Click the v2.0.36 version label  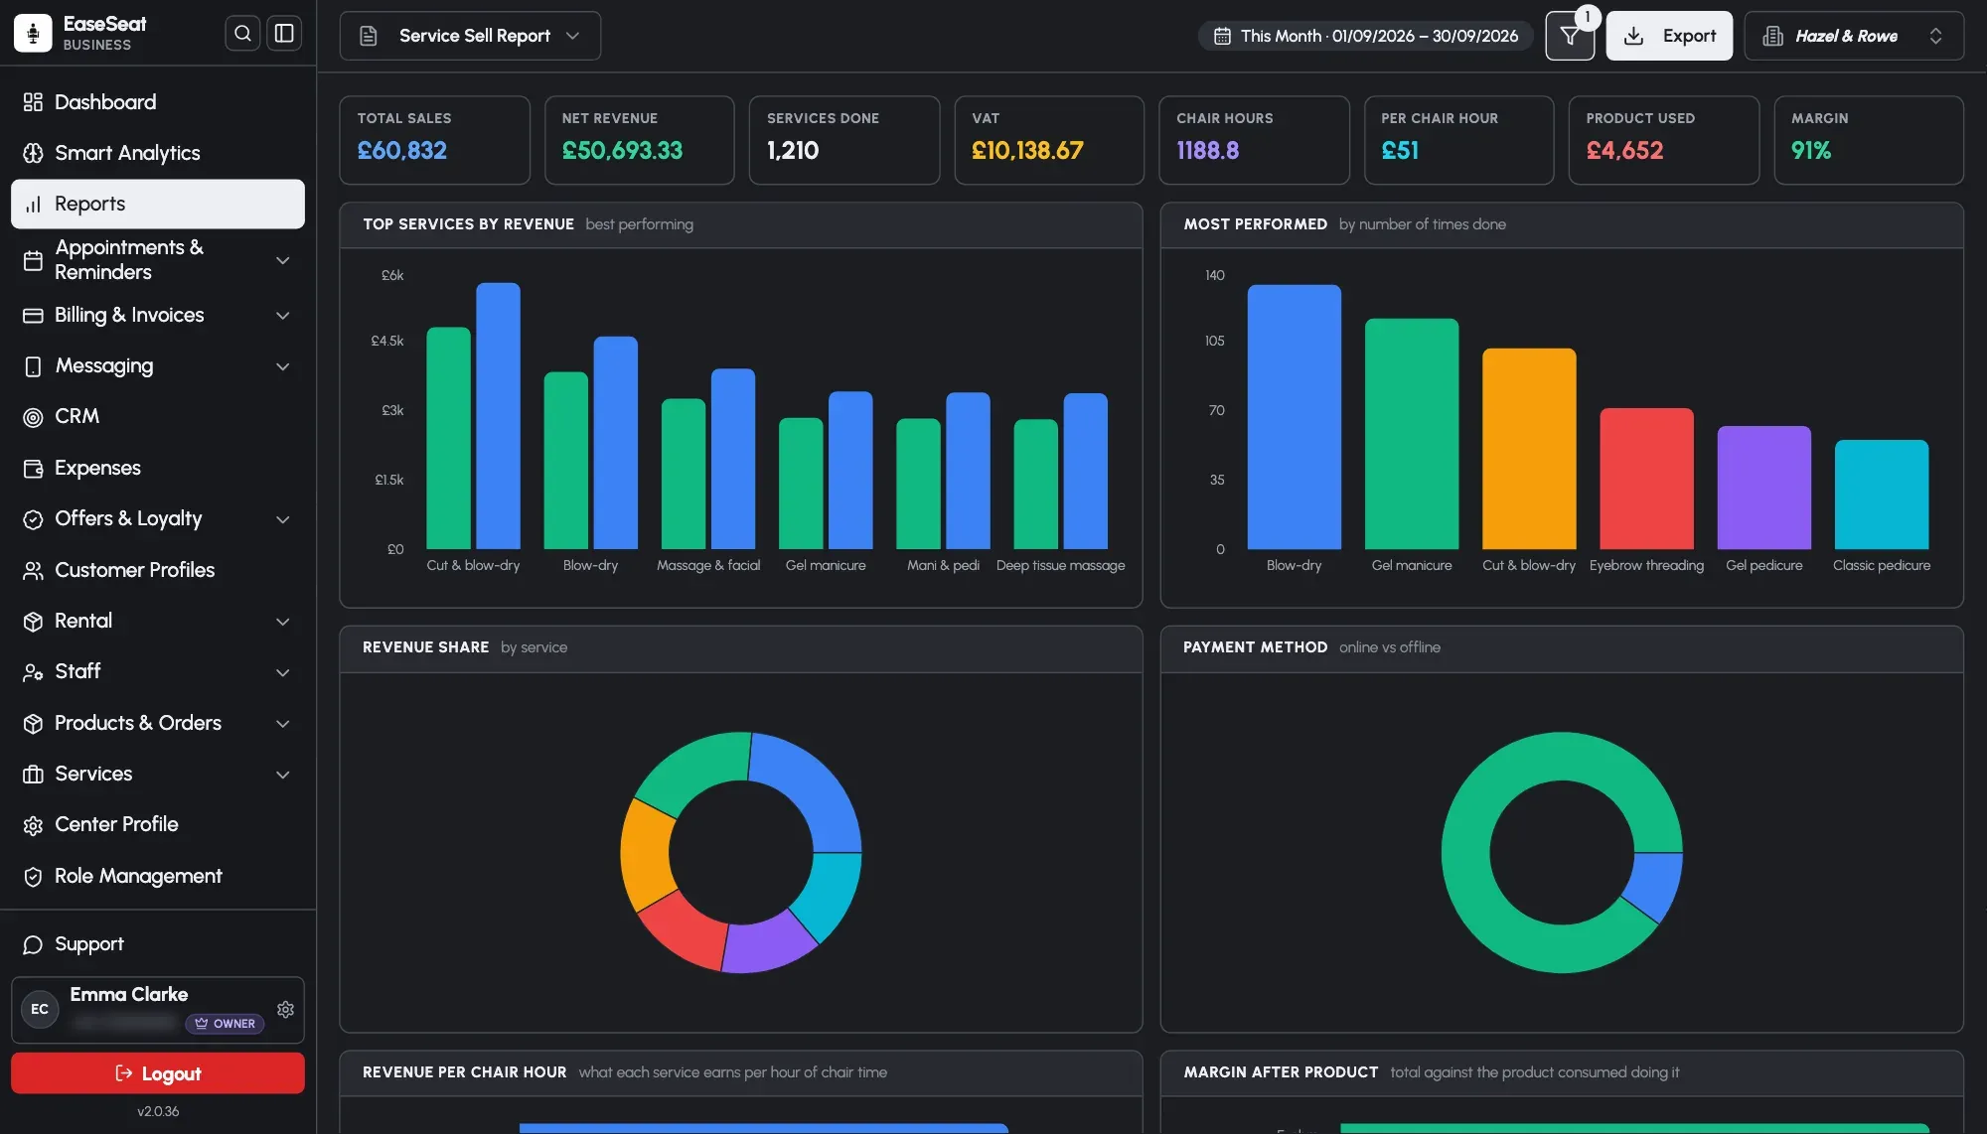click(158, 1112)
